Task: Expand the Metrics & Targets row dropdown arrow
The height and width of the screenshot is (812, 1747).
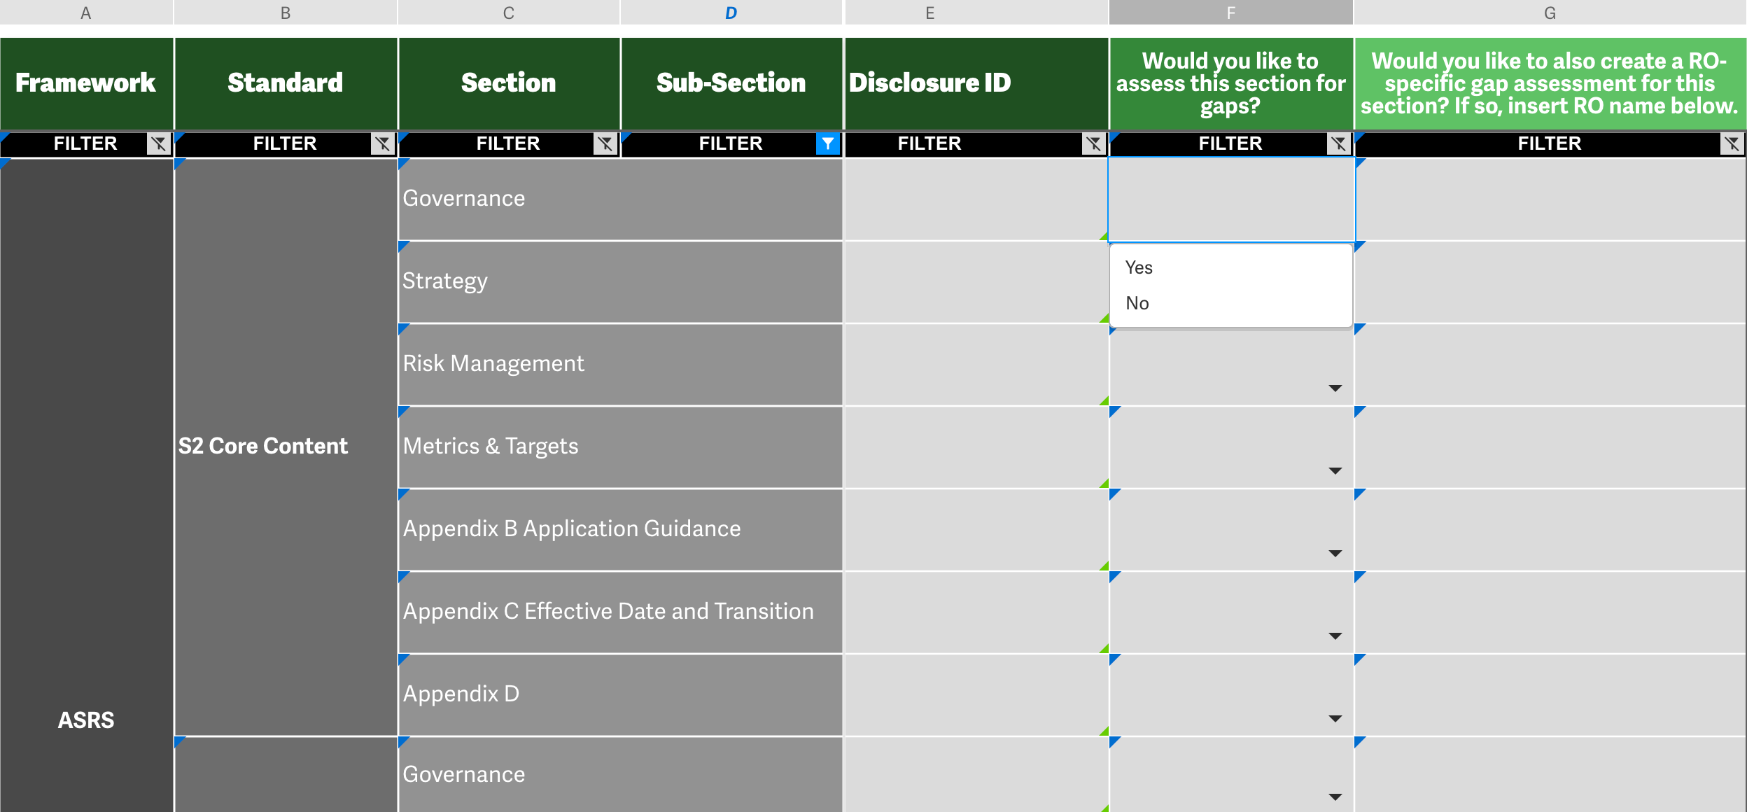Action: [1335, 471]
